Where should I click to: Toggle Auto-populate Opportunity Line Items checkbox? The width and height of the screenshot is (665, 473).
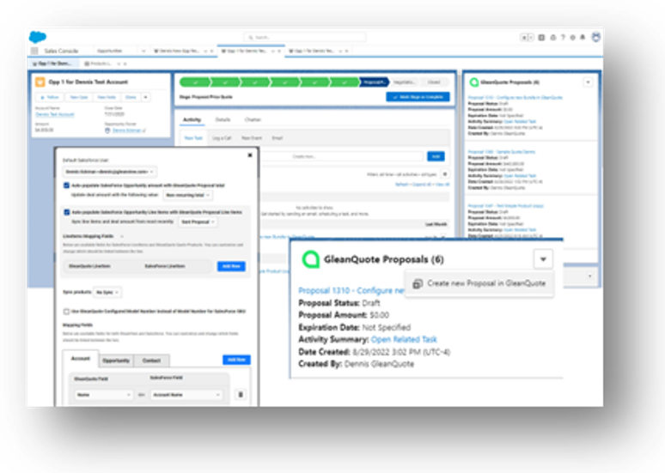pyautogui.click(x=66, y=212)
